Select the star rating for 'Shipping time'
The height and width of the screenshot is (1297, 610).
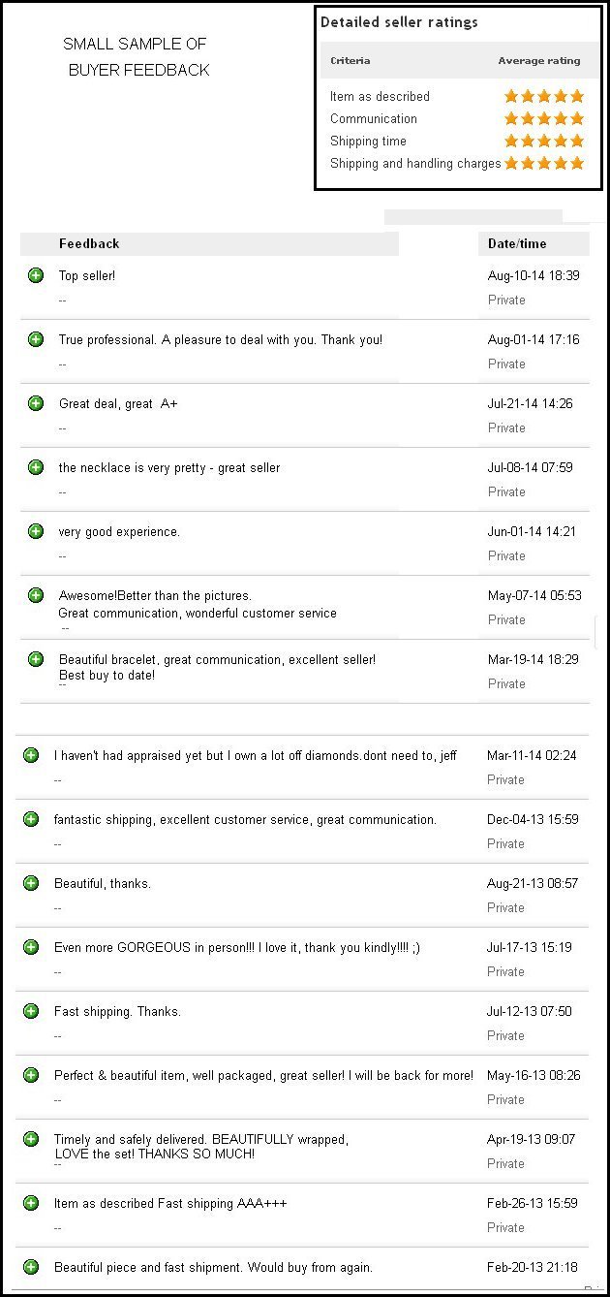pyautogui.click(x=544, y=141)
